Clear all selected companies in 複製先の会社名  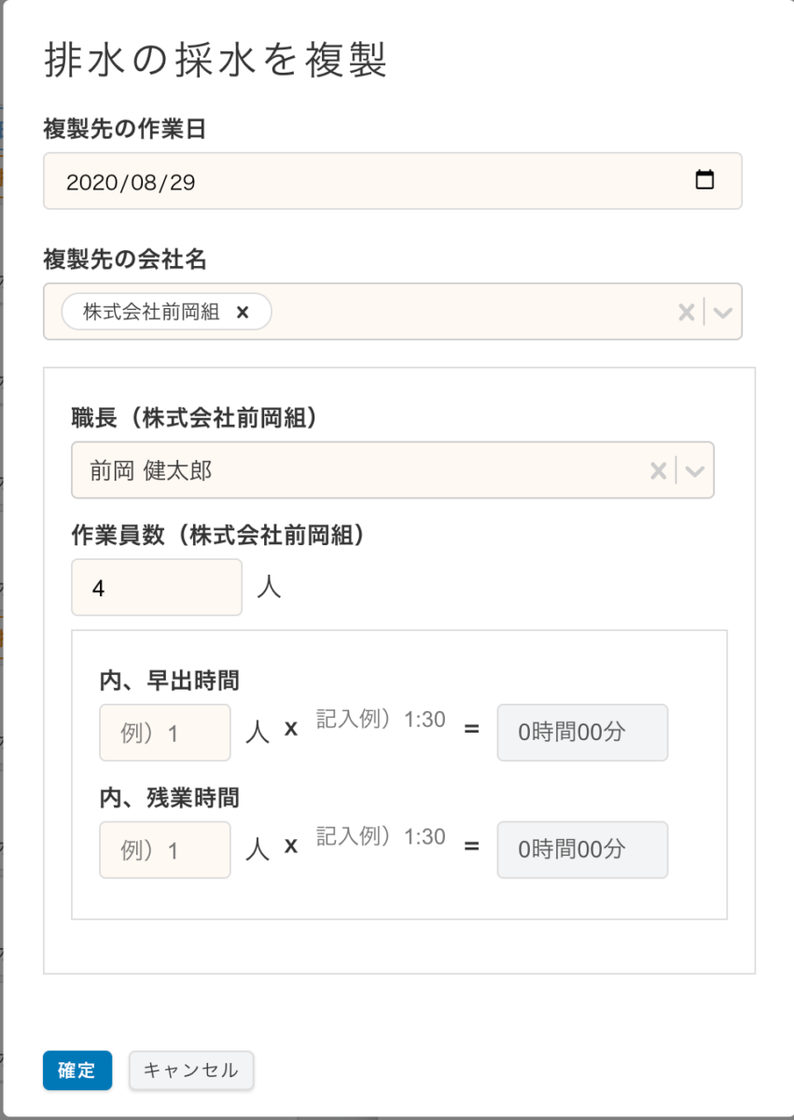click(686, 313)
